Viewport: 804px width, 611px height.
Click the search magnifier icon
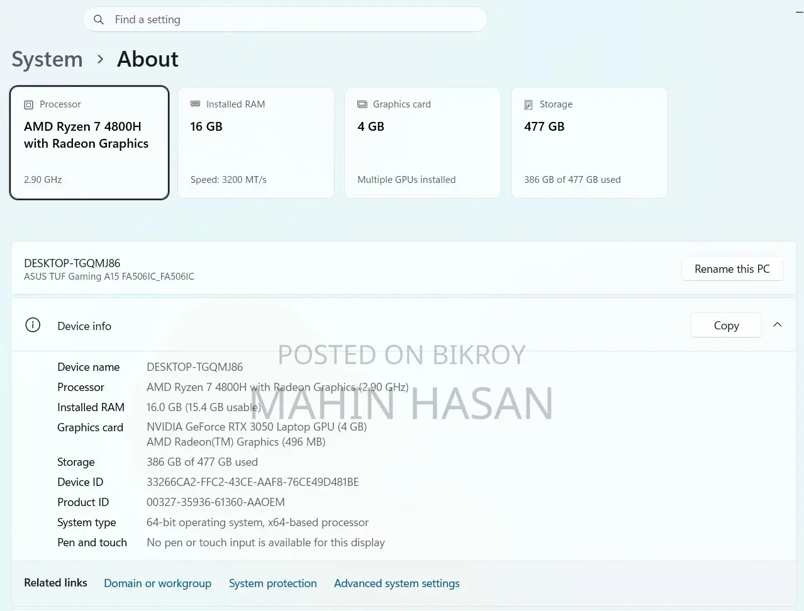click(x=98, y=19)
